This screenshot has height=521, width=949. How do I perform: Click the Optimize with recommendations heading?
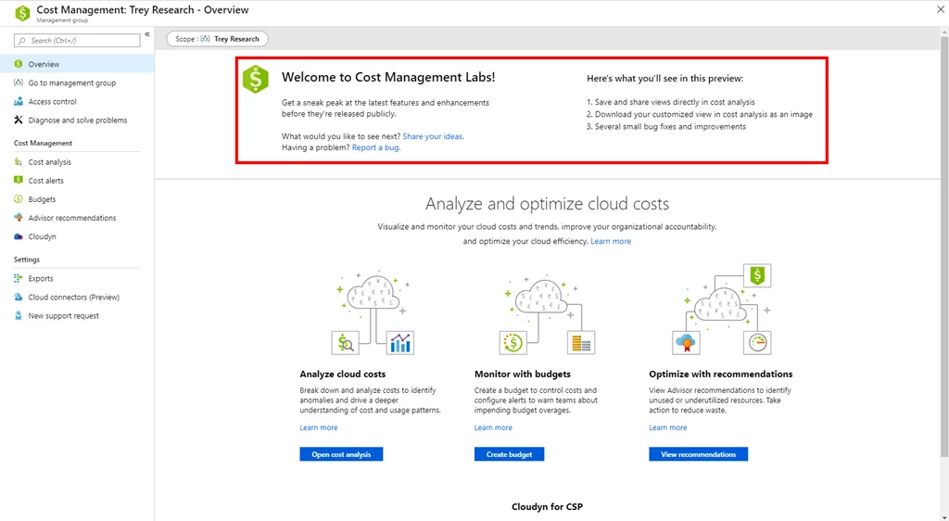tap(721, 375)
